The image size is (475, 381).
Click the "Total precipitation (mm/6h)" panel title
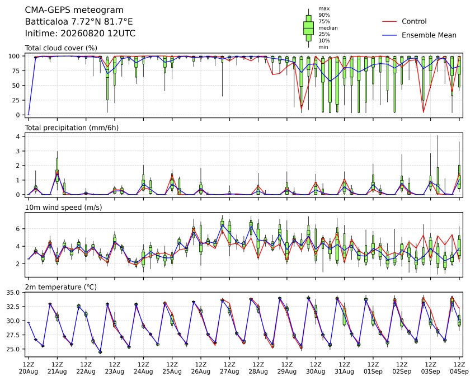[x=72, y=128]
